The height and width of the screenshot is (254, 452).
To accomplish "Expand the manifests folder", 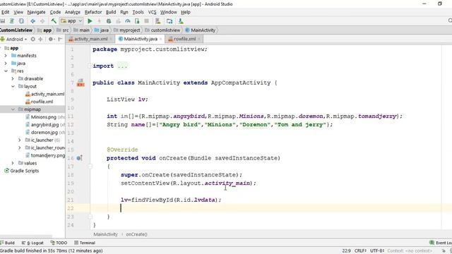I will [6, 56].
